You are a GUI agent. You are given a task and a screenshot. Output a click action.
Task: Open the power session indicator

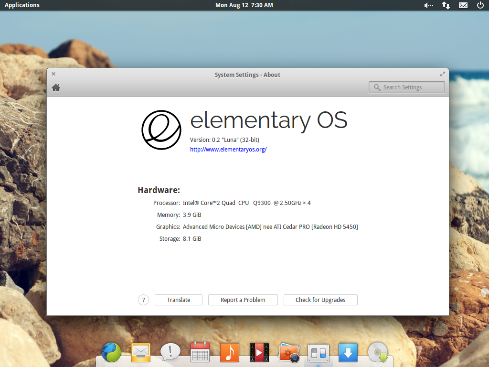coord(480,5)
